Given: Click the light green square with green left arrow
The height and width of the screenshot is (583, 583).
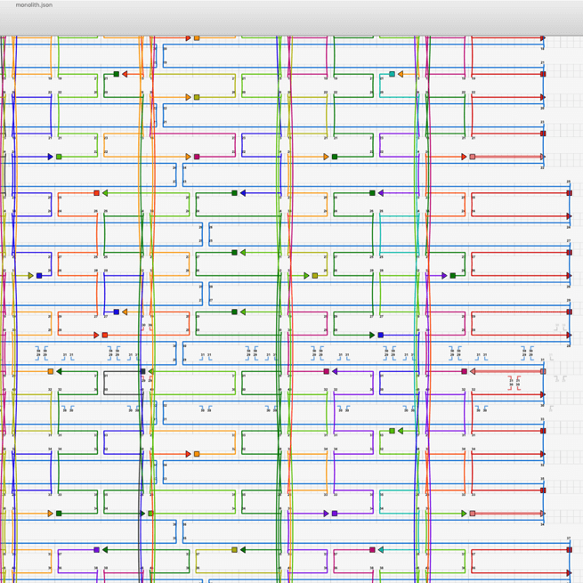Looking at the screenshot, I should 392,431.
